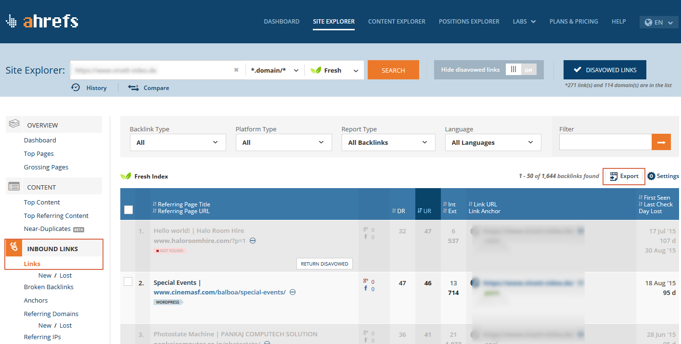Viewport: 681px width, 344px height.
Task: Expand the All Languages dropdown
Action: click(493, 142)
